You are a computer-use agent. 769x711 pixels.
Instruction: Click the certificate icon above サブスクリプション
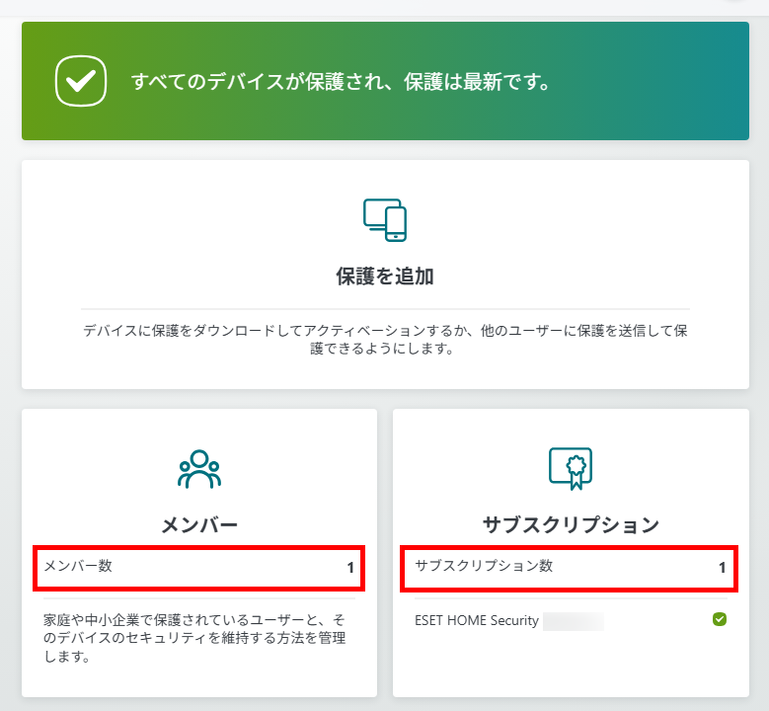click(x=570, y=469)
